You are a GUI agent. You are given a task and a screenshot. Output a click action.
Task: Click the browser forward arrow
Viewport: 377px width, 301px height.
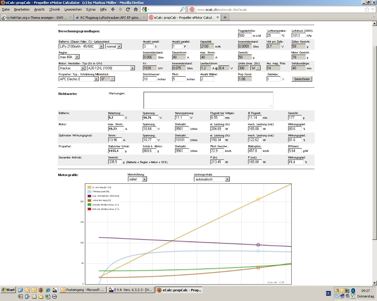click(120, 9)
